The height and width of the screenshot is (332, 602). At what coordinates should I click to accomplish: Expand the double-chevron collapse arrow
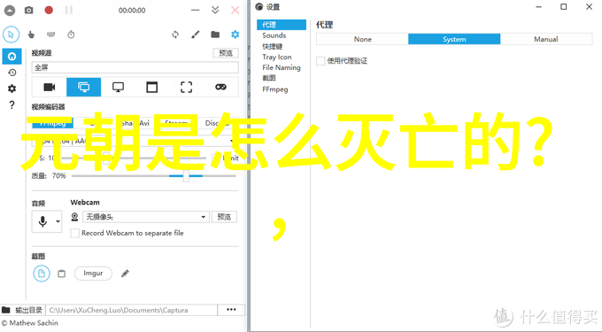215,11
